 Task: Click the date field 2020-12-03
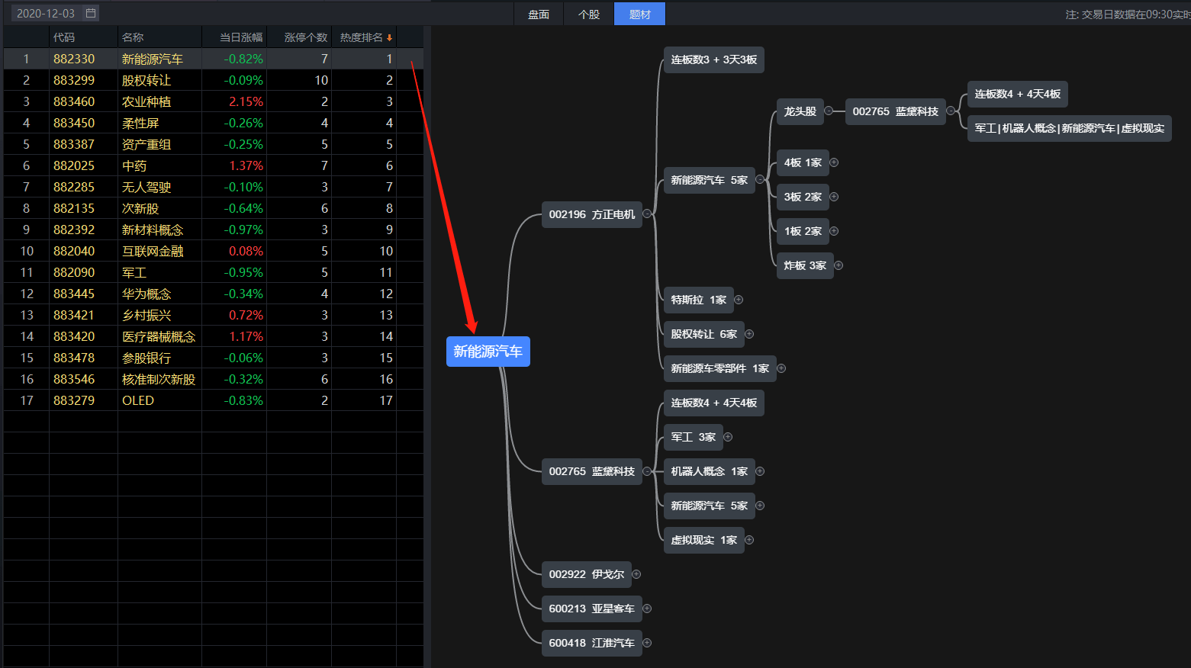pos(55,13)
